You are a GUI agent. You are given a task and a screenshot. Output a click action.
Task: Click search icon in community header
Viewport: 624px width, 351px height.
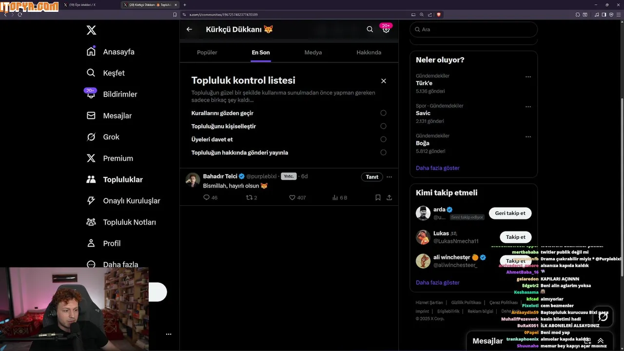(x=370, y=29)
